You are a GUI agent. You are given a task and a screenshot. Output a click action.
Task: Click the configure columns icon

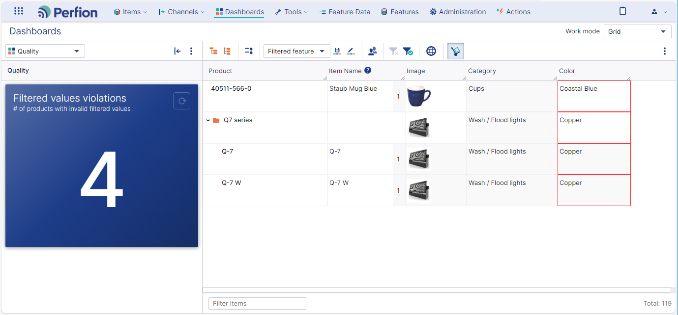pyautogui.click(x=249, y=51)
